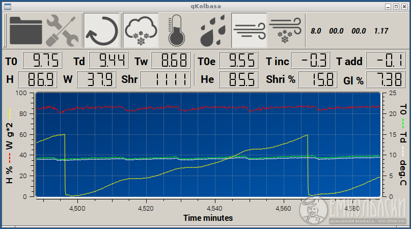Minimize the qKolbasa window

[388, 7]
